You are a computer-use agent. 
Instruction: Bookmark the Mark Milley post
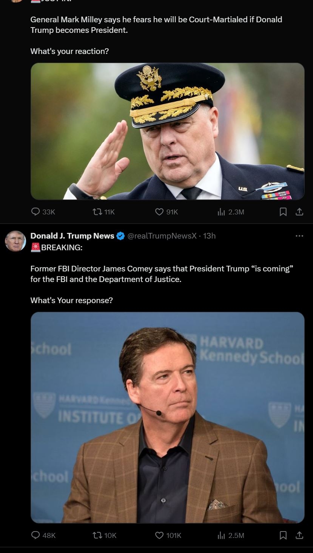tap(283, 212)
